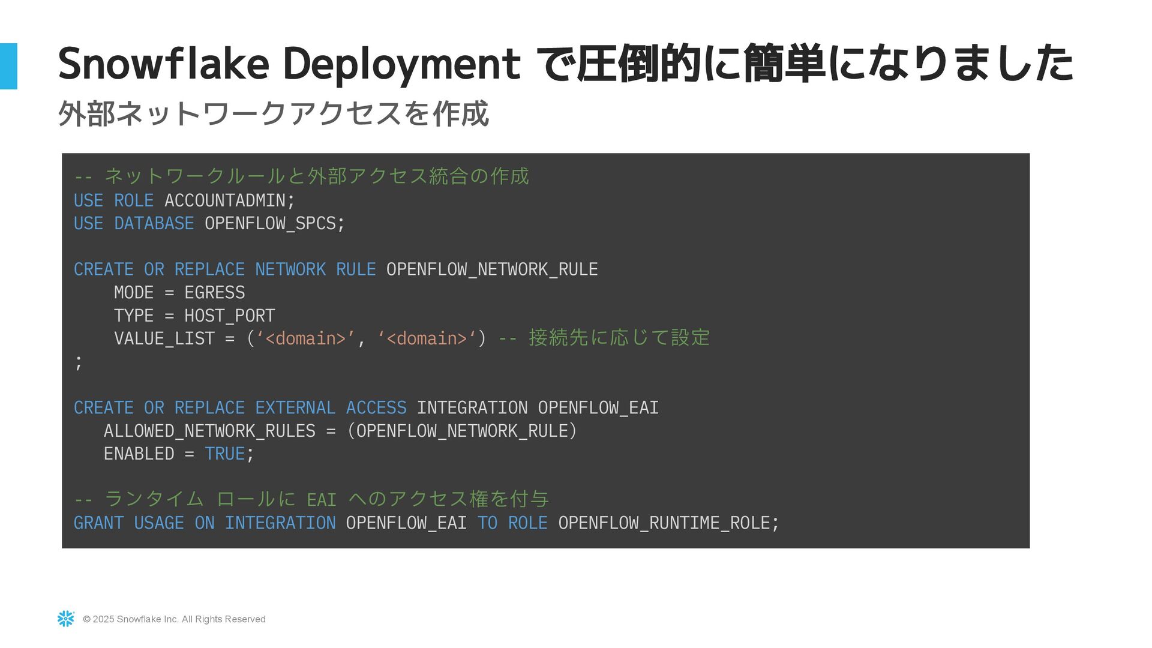The height and width of the screenshot is (648, 1152).
Task: Click the CREATE OR REPLACE NETWORK RULE line
Action: (335, 269)
